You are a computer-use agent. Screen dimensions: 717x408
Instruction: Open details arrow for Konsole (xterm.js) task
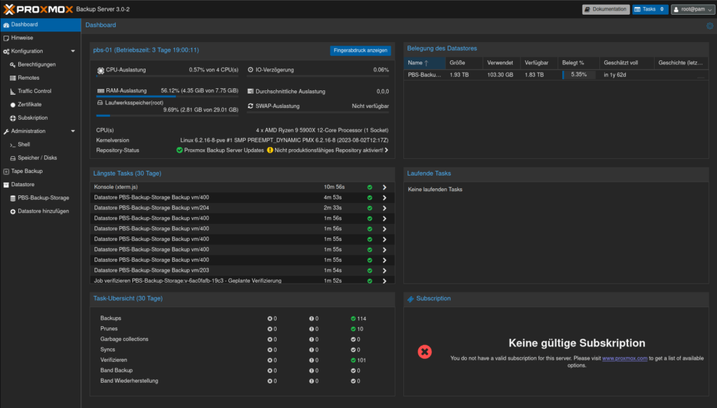[384, 188]
